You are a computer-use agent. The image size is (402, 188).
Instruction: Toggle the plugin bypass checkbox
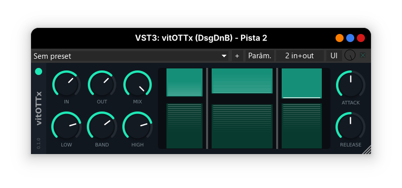click(363, 55)
